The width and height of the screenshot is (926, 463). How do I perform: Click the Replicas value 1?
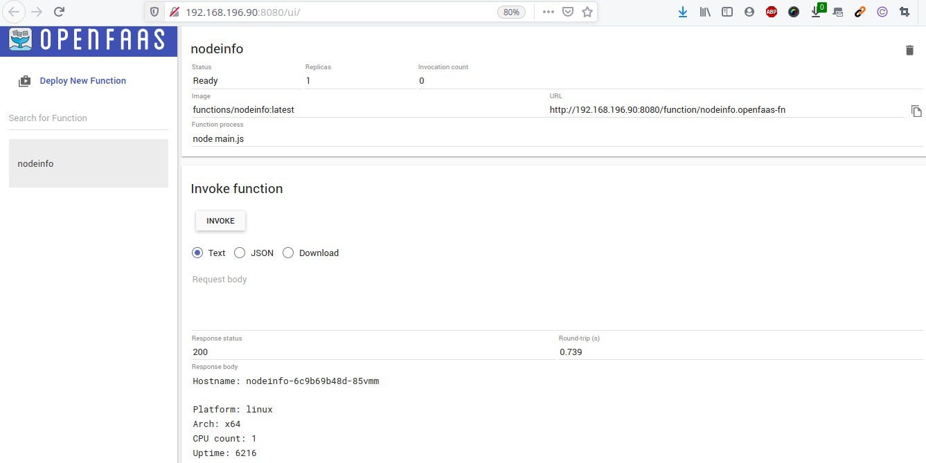[308, 80]
